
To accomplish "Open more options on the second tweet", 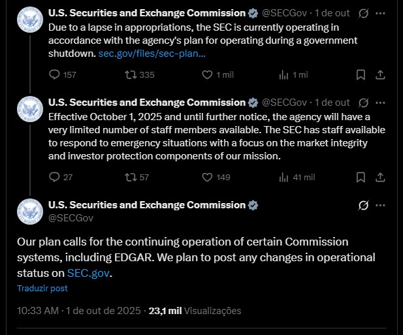I will [x=381, y=103].
